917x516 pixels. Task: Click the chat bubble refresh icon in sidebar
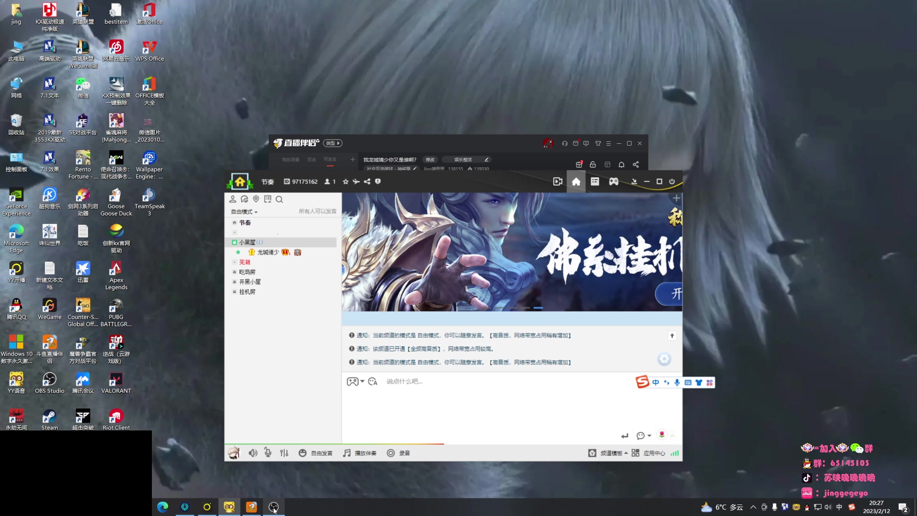[x=245, y=199]
